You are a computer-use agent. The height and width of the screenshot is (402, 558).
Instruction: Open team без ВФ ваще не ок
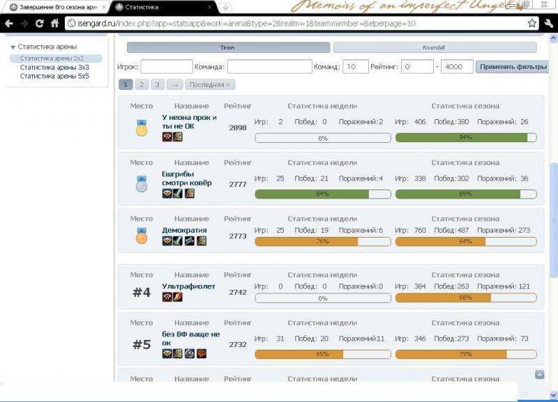coord(191,339)
